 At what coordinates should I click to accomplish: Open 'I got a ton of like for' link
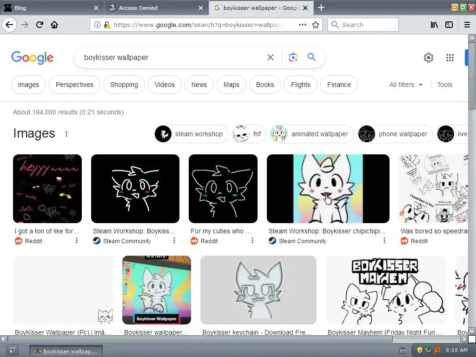pyautogui.click(x=47, y=231)
